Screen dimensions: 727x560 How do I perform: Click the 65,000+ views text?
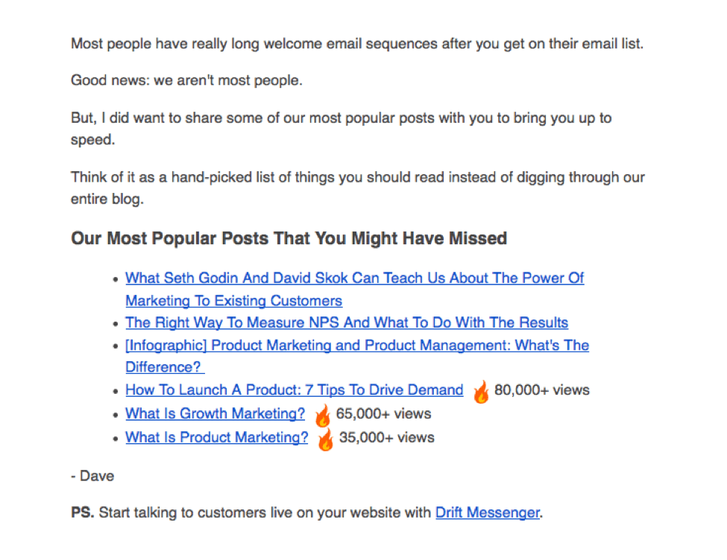[383, 414]
